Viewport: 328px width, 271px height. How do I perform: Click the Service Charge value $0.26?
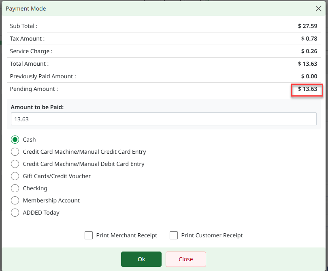point(309,51)
